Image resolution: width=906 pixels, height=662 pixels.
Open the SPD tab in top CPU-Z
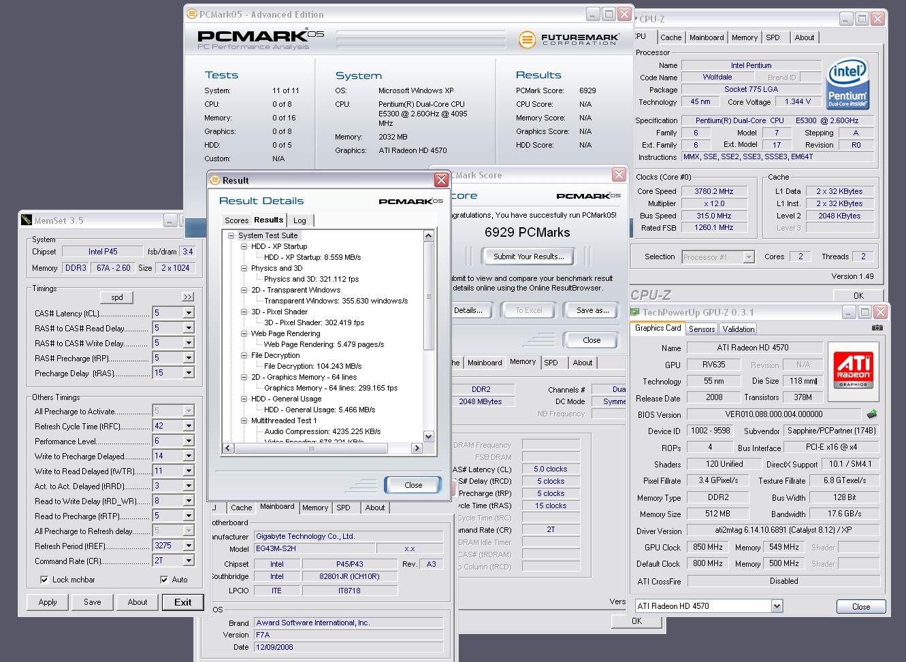pyautogui.click(x=773, y=37)
